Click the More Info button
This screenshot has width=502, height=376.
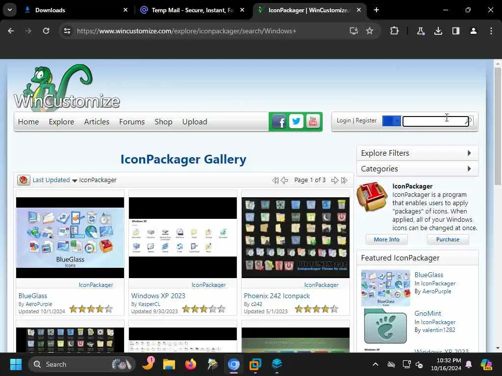tap(386, 239)
